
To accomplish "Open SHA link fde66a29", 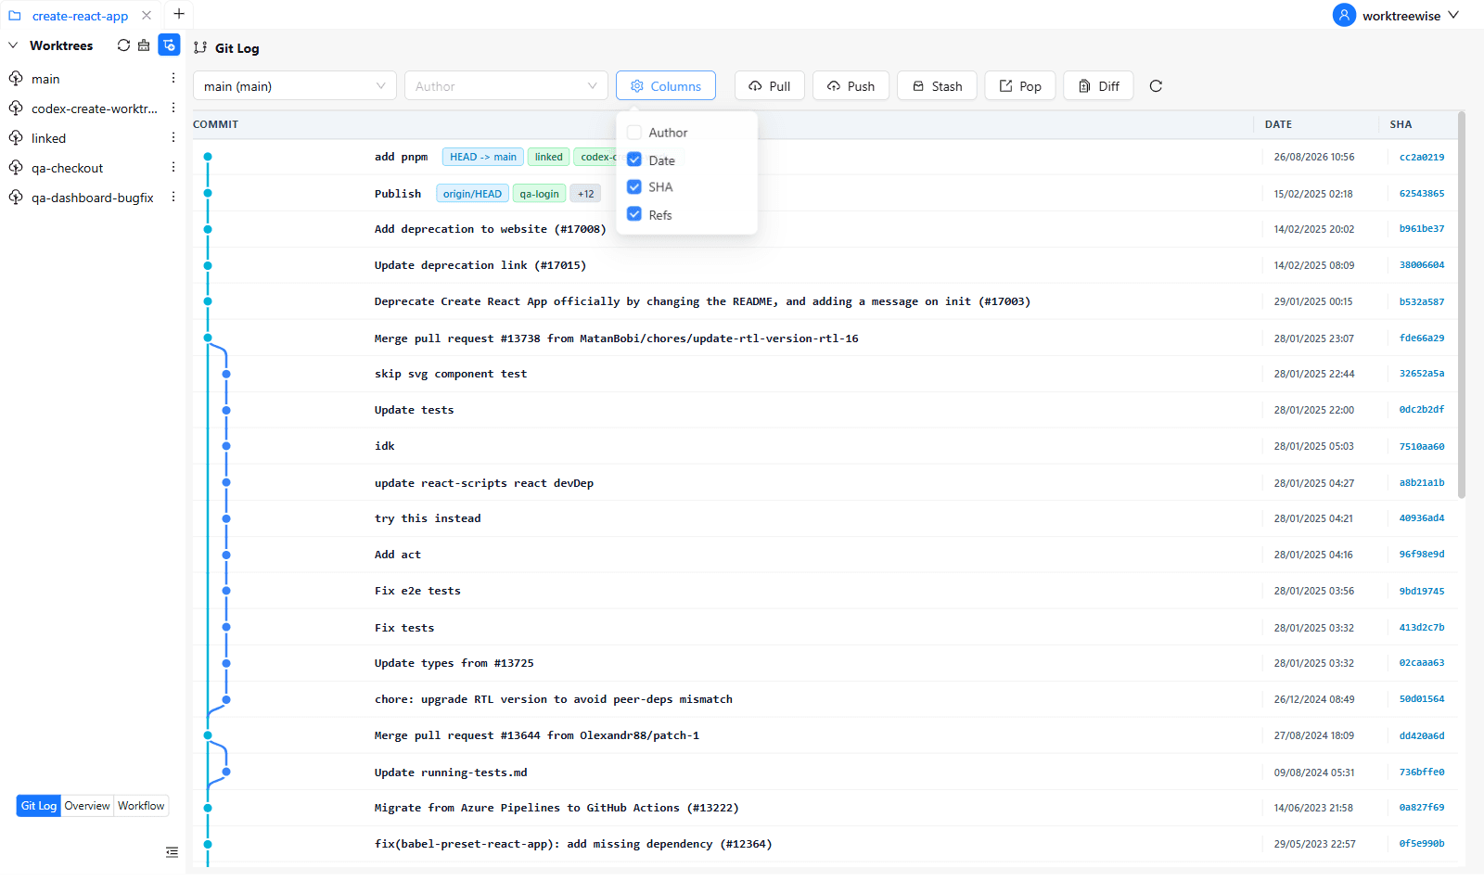I will tap(1422, 338).
